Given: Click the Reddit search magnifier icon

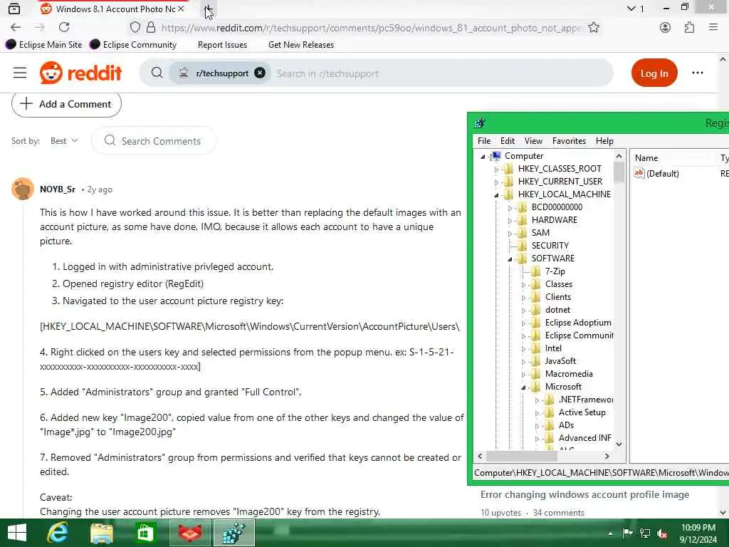Looking at the screenshot, I should pyautogui.click(x=157, y=73).
